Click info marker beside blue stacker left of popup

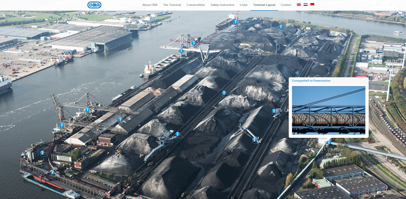(x=274, y=111)
